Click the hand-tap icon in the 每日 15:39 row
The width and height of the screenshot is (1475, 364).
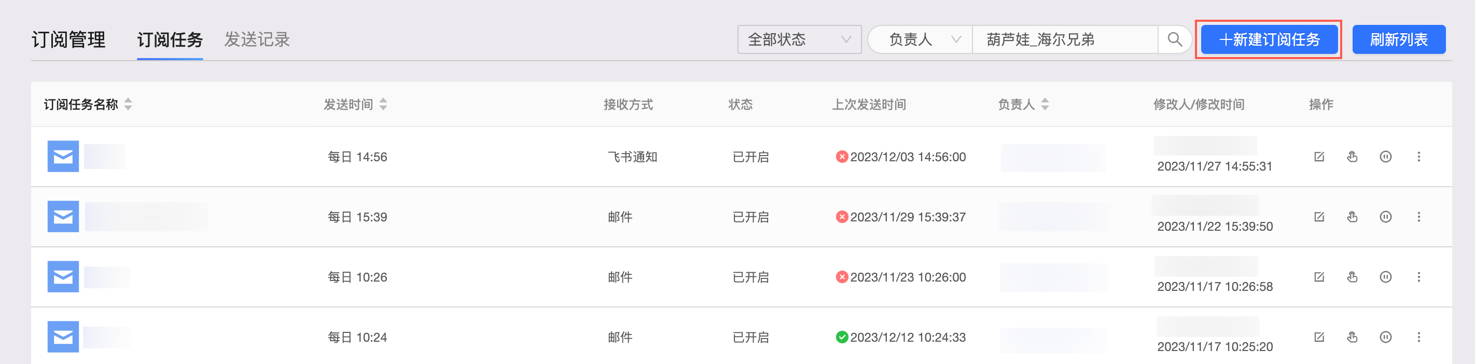point(1352,217)
